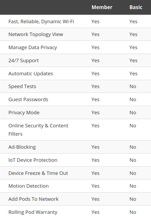The image size is (151, 216).
Task: Click the Automatic Updates feature text
Action: click(x=31, y=74)
